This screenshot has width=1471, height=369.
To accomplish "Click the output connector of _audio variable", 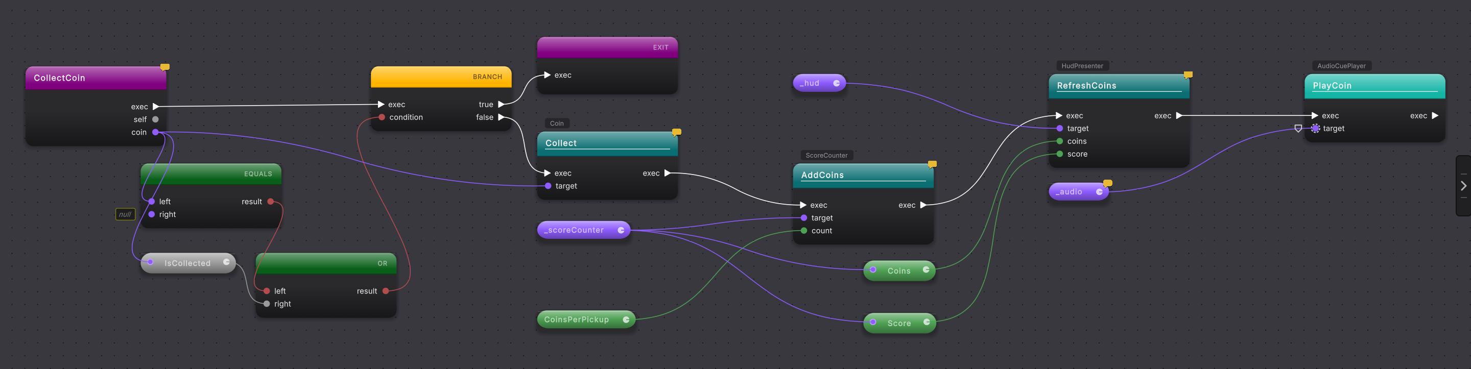I will (1099, 192).
